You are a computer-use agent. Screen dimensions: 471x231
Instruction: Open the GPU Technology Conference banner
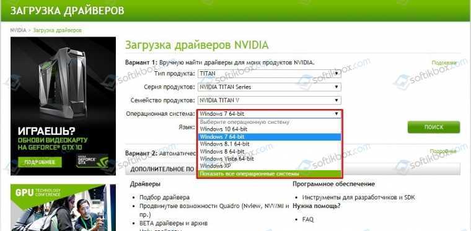coord(63,207)
